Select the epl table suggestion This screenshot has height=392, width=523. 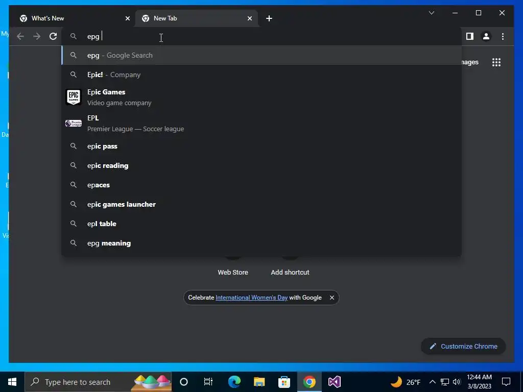[x=261, y=224]
